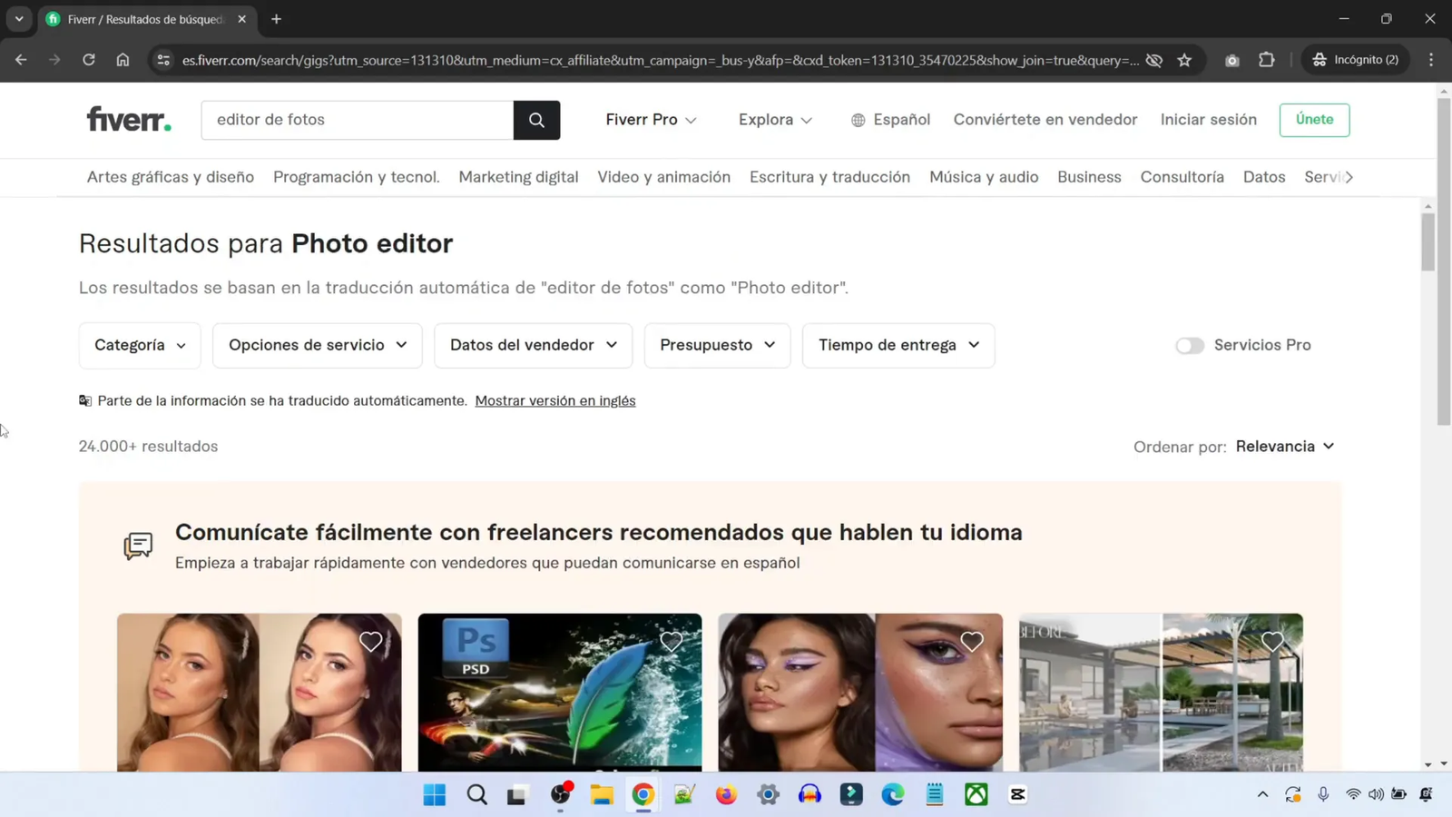Open Google Lens search in the address bar

1231,60
